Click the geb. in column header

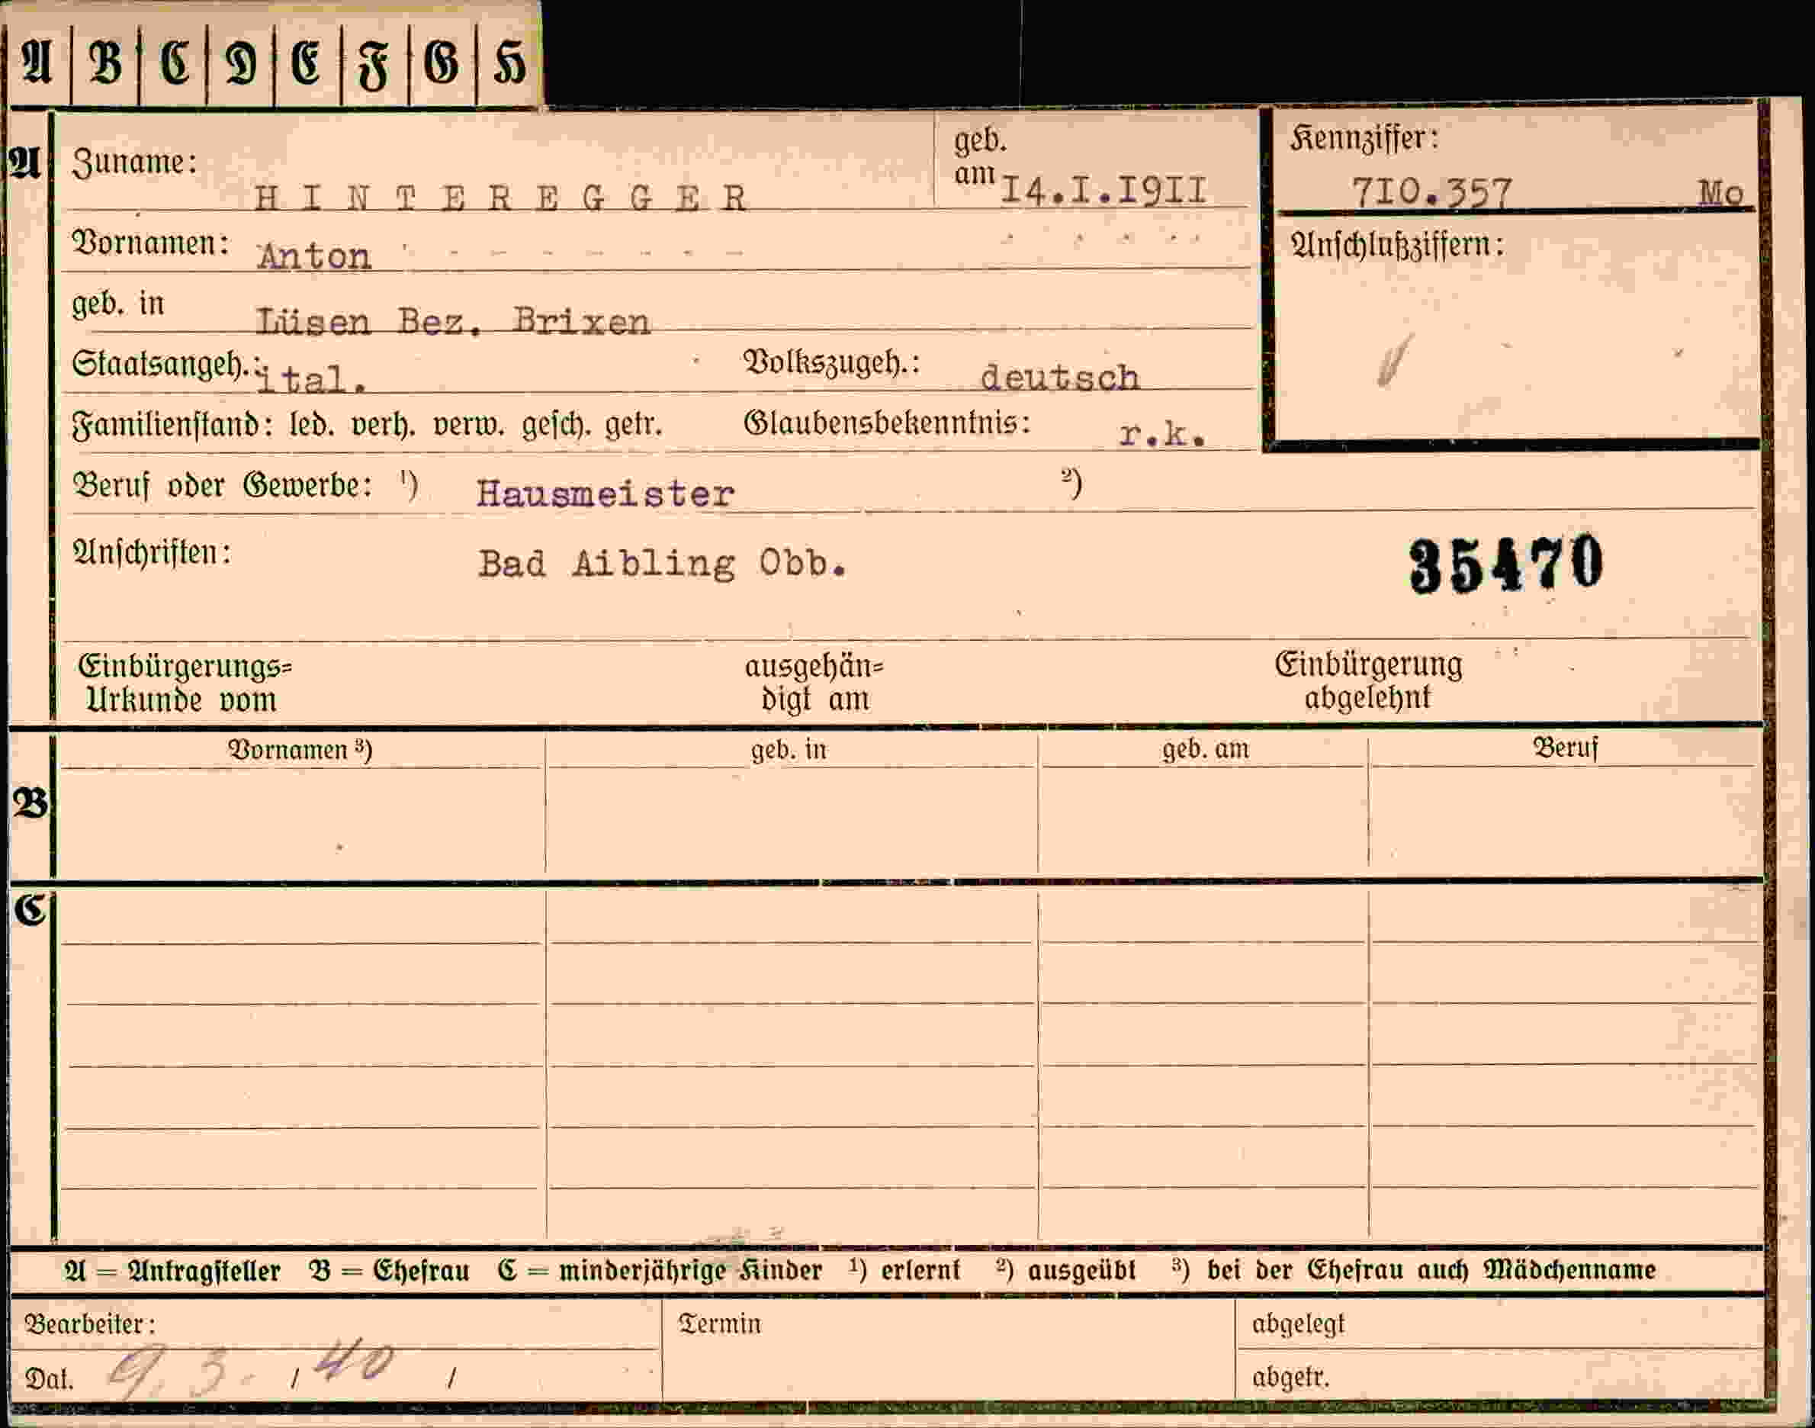[789, 750]
